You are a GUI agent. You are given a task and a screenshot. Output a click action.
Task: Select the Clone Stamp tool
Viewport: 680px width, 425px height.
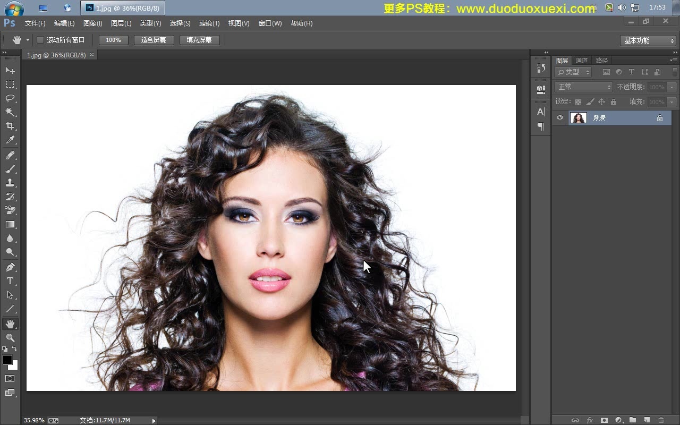[x=10, y=183]
